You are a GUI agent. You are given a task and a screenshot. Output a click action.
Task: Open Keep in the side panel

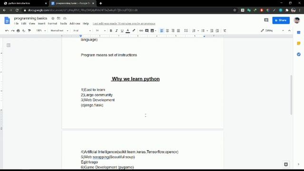pyautogui.click(x=299, y=43)
